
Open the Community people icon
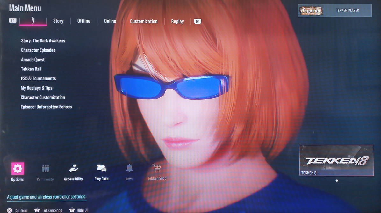[x=46, y=168]
